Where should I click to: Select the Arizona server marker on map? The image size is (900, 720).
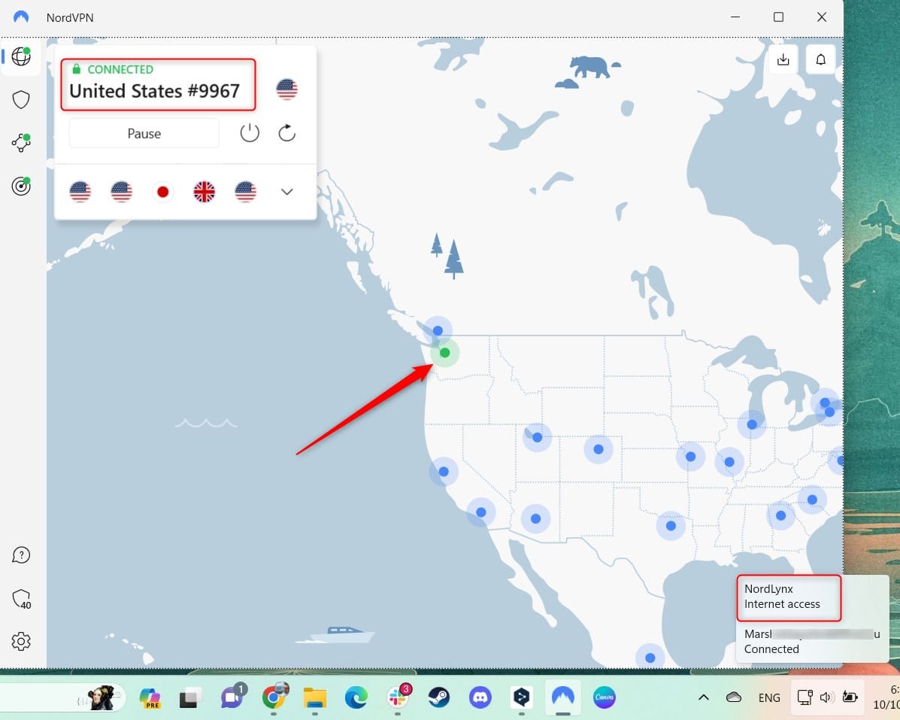tap(535, 518)
